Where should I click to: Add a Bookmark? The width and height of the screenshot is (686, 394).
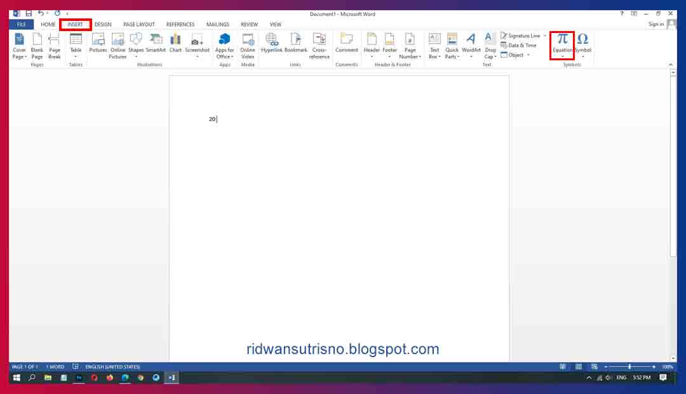(x=295, y=44)
